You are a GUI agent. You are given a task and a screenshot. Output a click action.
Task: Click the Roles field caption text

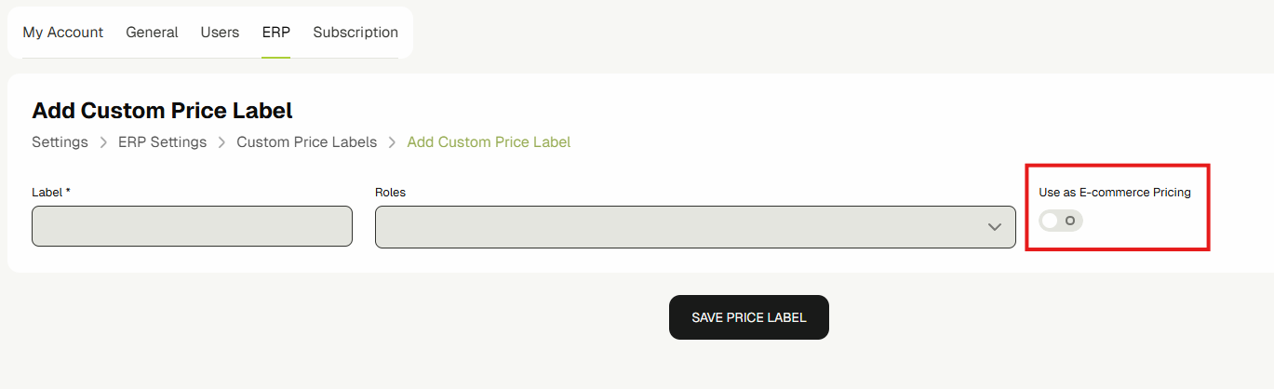[390, 193]
